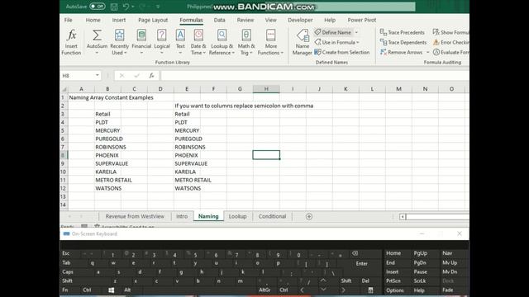Select cell B12 containing WATSONS
The width and height of the screenshot is (529, 297).
point(107,188)
